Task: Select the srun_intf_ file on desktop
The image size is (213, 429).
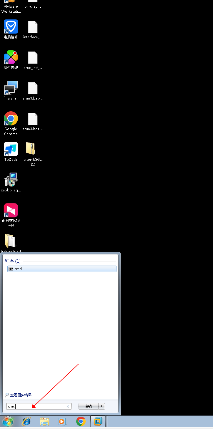Action: [x=33, y=58]
